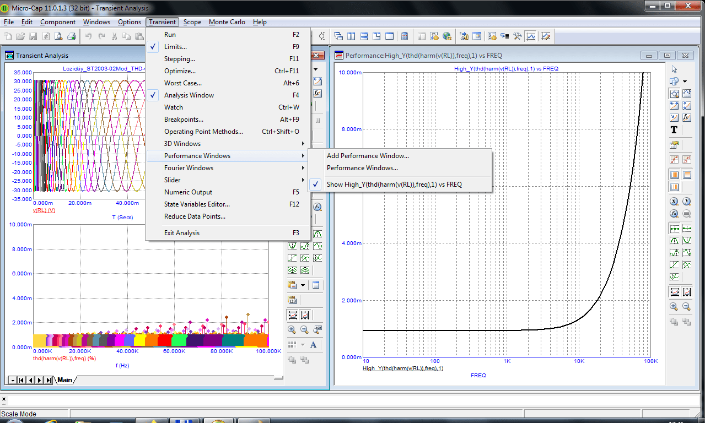Open the grid dropdown arrow in Transient toolbar
The width and height of the screenshot is (705, 423).
(303, 345)
